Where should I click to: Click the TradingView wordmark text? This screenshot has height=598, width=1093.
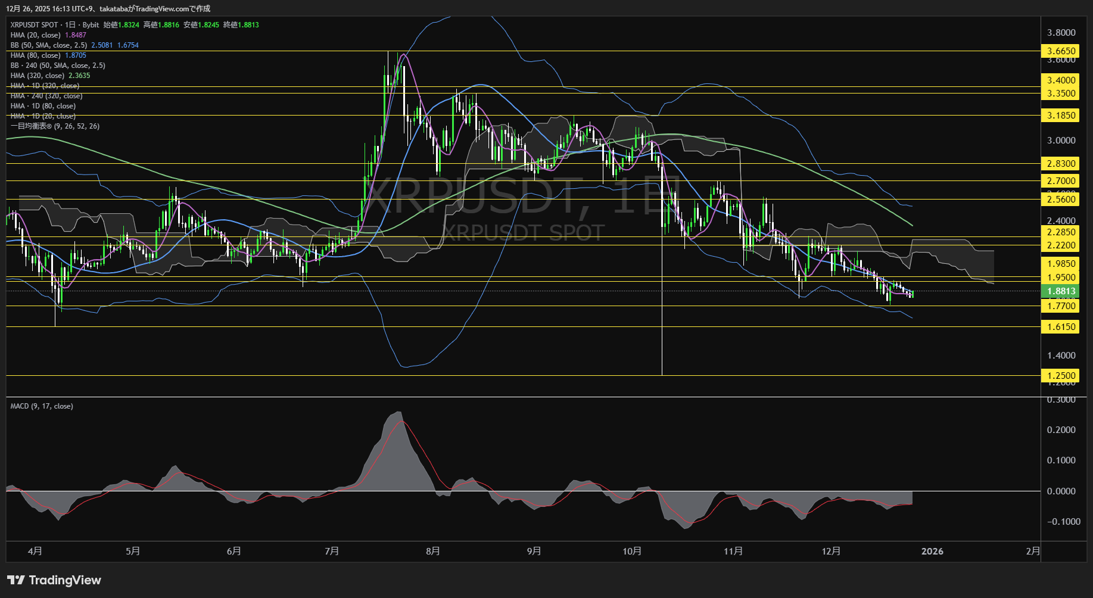click(x=65, y=580)
